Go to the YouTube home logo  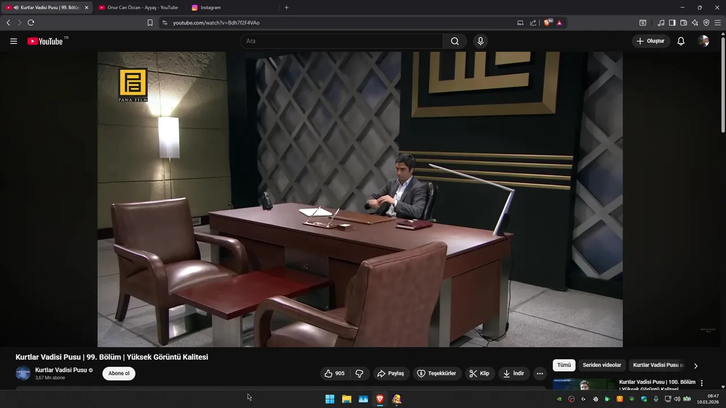(x=45, y=41)
